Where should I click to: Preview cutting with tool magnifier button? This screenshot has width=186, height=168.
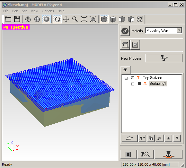pos(145,154)
